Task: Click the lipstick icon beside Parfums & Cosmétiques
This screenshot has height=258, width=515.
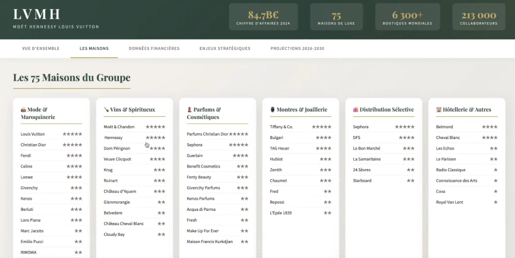Action: pyautogui.click(x=190, y=109)
